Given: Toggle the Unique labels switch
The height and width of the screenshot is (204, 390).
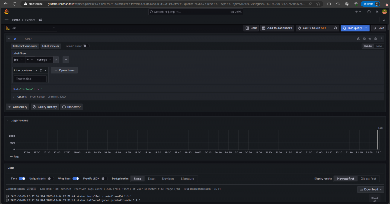Looking at the screenshot, I should (51, 179).
